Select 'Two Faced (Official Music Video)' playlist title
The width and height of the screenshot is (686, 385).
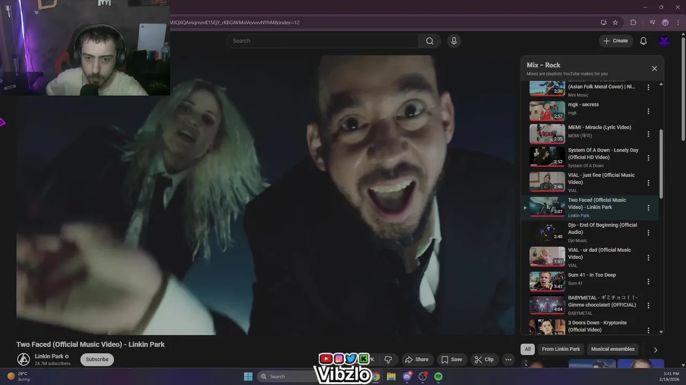click(597, 204)
